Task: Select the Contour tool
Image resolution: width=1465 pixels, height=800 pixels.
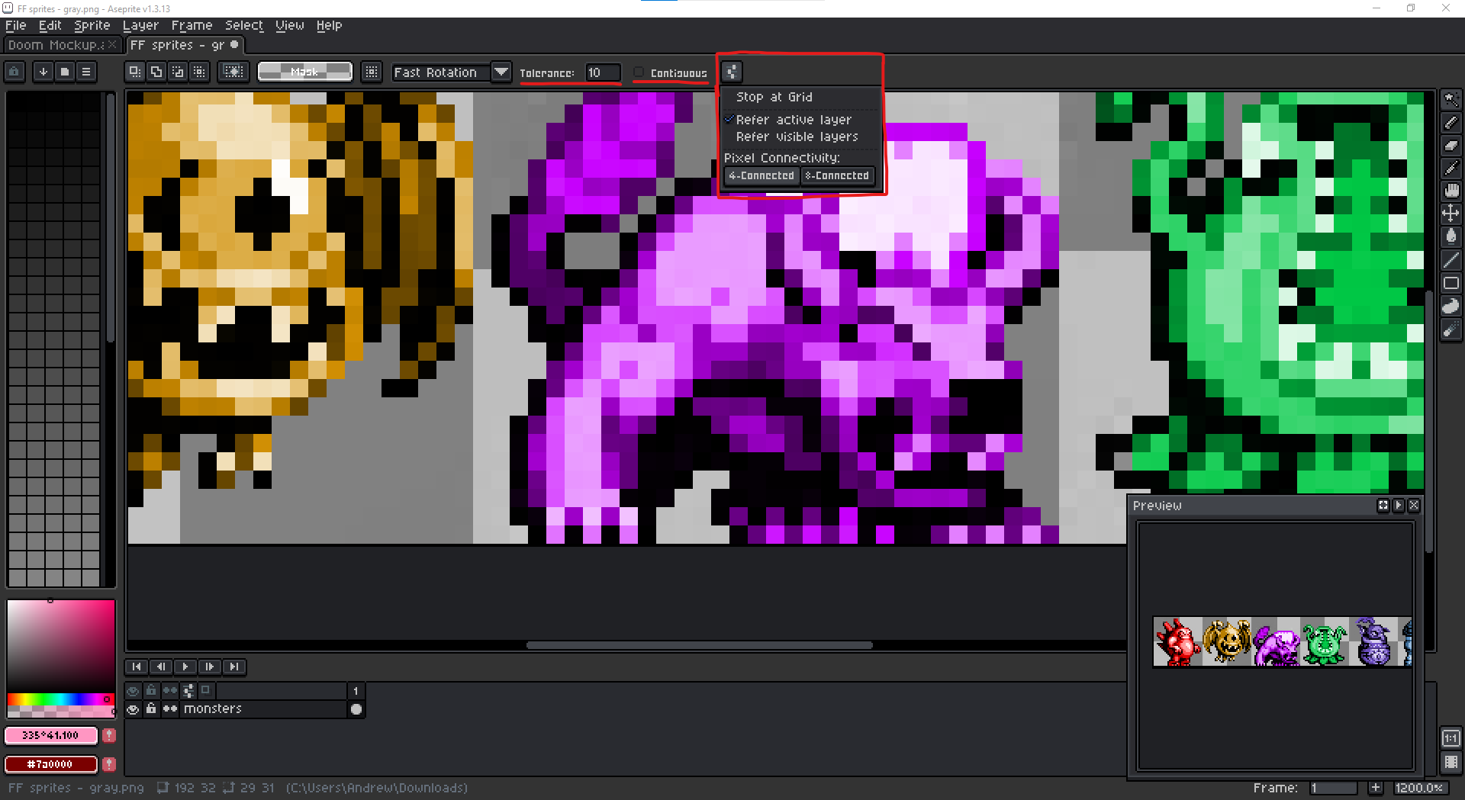Action: pyautogui.click(x=1451, y=306)
